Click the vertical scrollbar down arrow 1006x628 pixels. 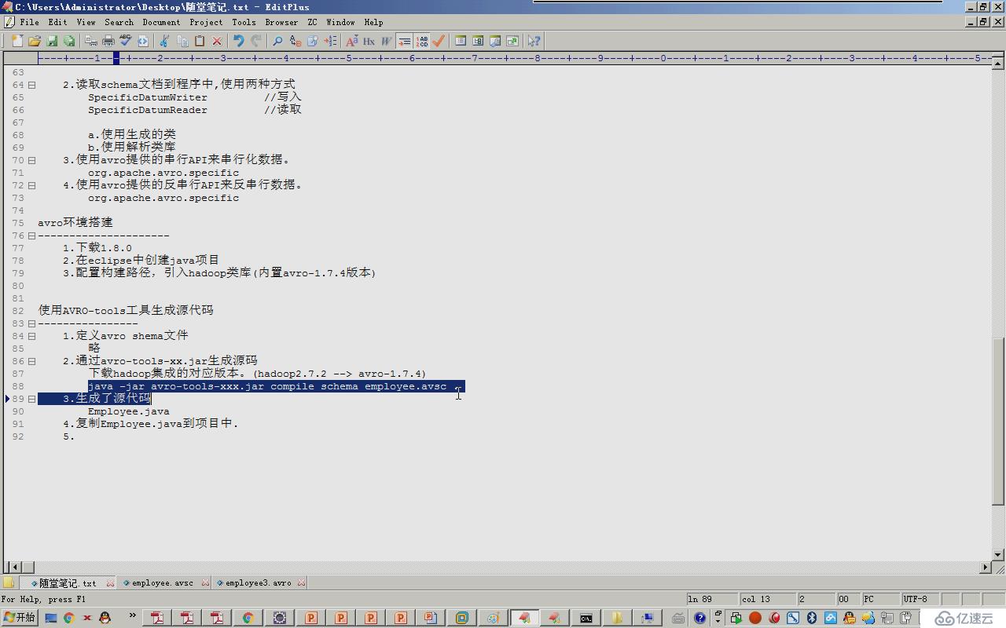(x=998, y=554)
